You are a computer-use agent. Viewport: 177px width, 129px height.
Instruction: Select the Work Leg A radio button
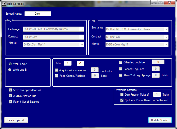(x=10, y=64)
